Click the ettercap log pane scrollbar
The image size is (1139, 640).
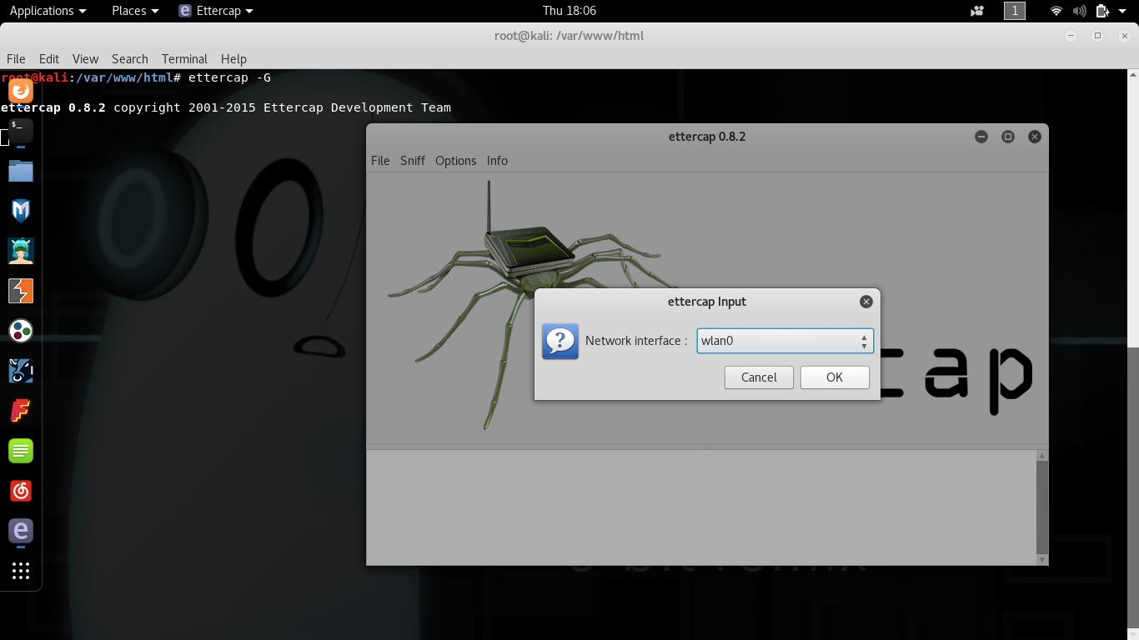1041,507
